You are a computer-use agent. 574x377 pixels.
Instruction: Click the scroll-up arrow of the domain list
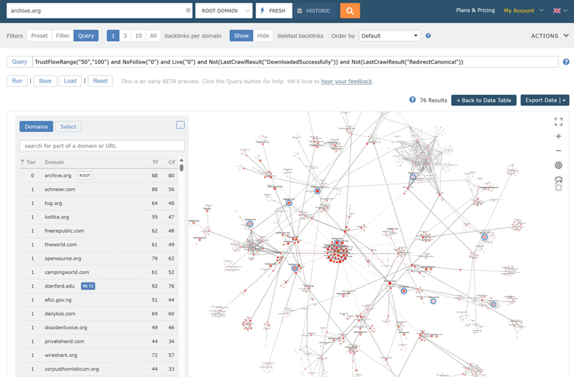(x=182, y=160)
